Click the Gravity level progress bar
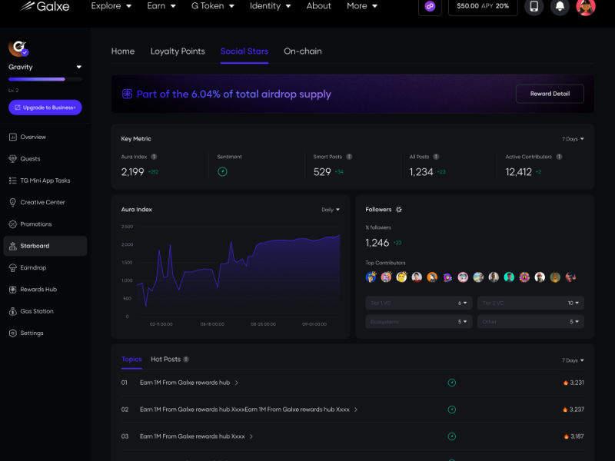 click(45, 79)
